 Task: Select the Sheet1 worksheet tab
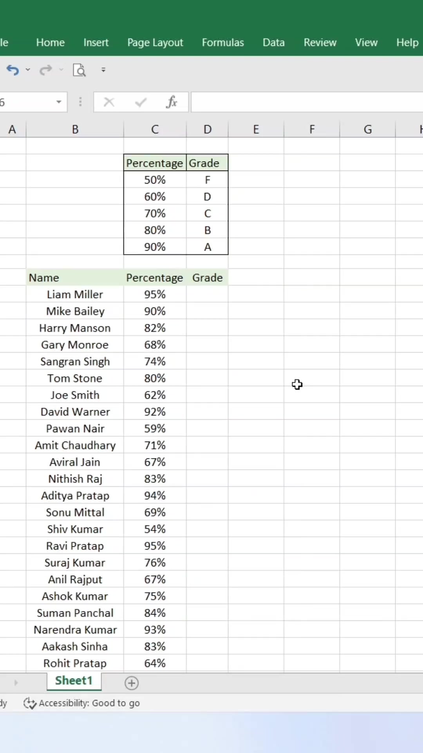tap(74, 681)
